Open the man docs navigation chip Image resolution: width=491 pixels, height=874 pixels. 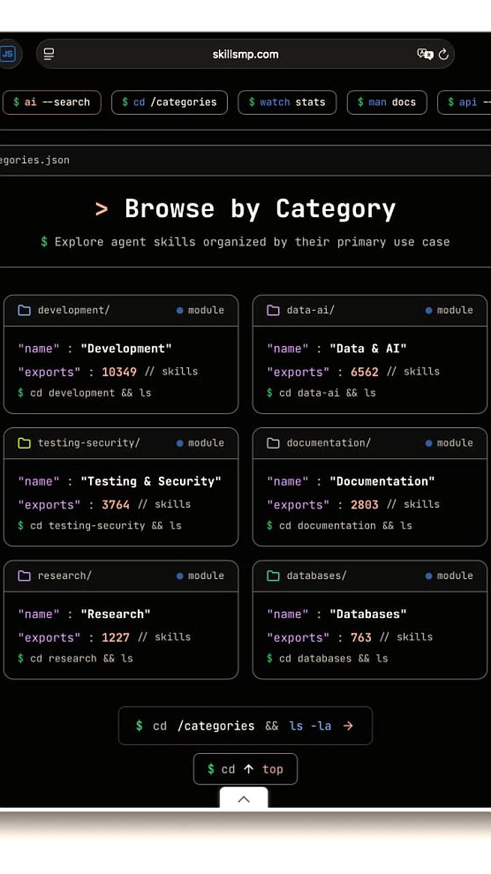pos(387,102)
